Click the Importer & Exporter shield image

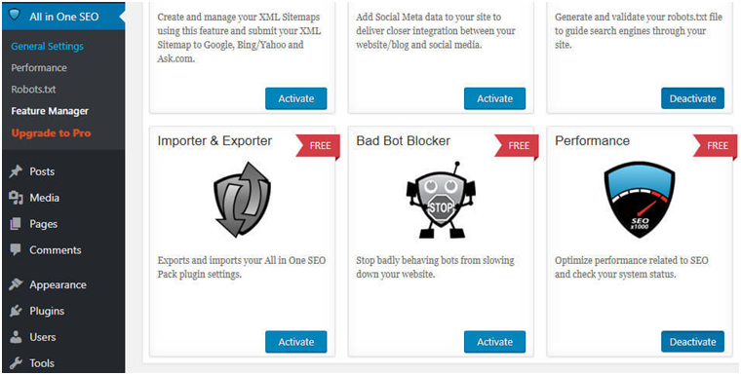pyautogui.click(x=242, y=200)
